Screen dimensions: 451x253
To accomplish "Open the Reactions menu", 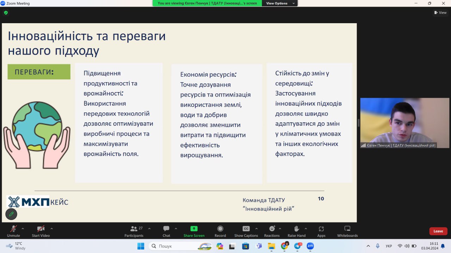I will point(272,229).
